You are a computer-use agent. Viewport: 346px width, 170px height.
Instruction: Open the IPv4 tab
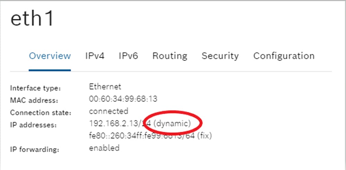tap(95, 56)
